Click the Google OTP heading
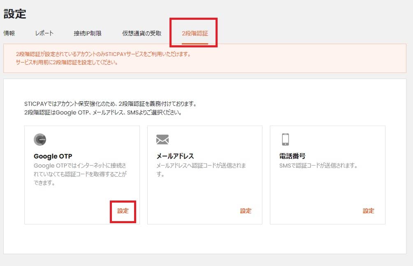This screenshot has width=413, height=266. (x=53, y=156)
